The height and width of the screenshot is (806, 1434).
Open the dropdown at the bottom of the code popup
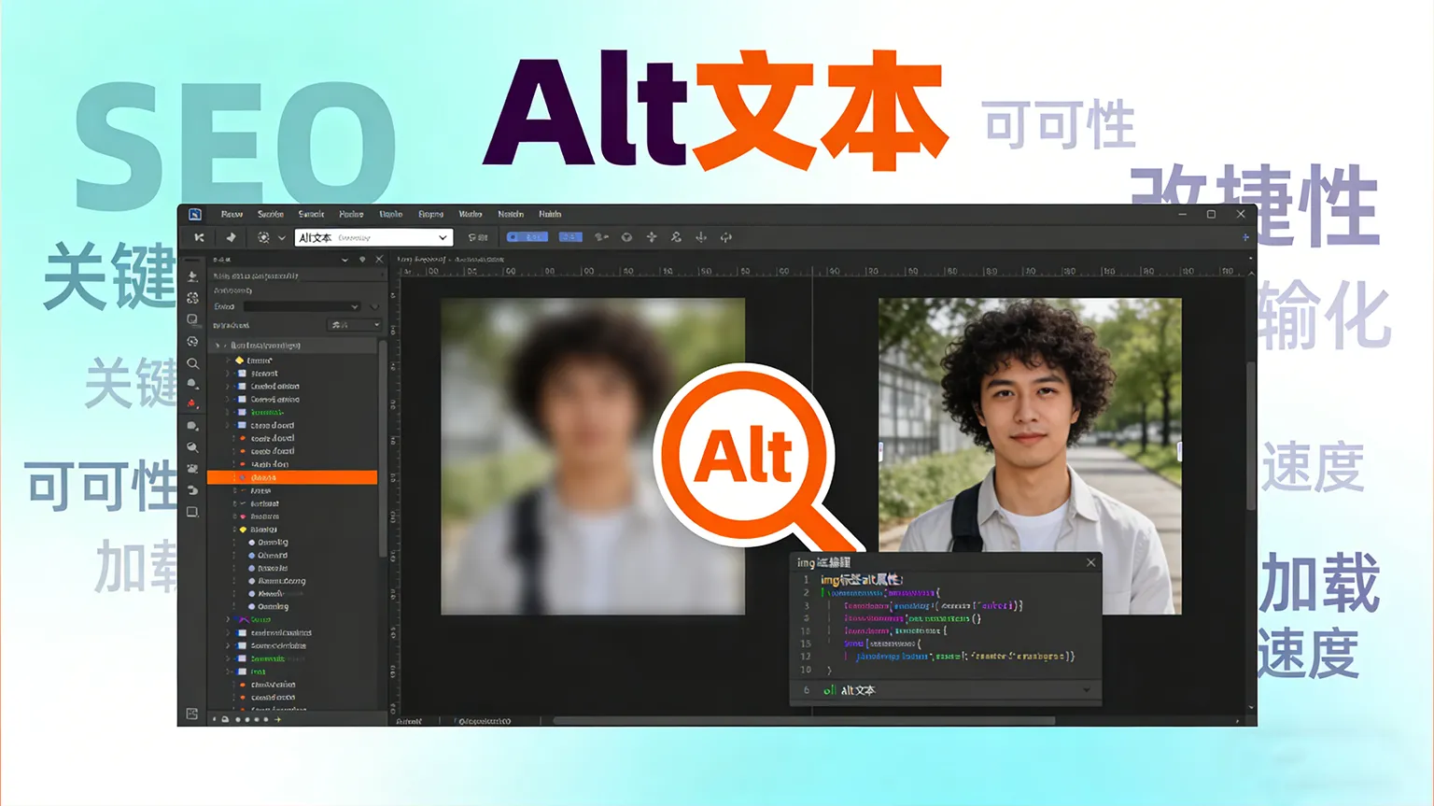[x=1087, y=689]
